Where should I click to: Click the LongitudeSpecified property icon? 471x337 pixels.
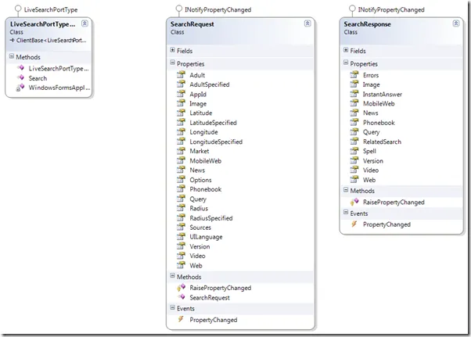[x=181, y=141]
